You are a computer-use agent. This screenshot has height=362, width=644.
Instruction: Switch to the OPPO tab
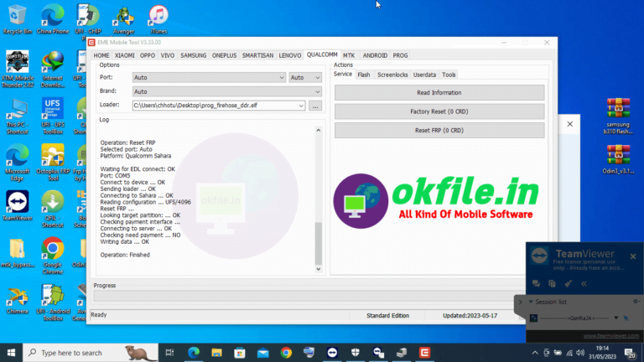coord(147,55)
